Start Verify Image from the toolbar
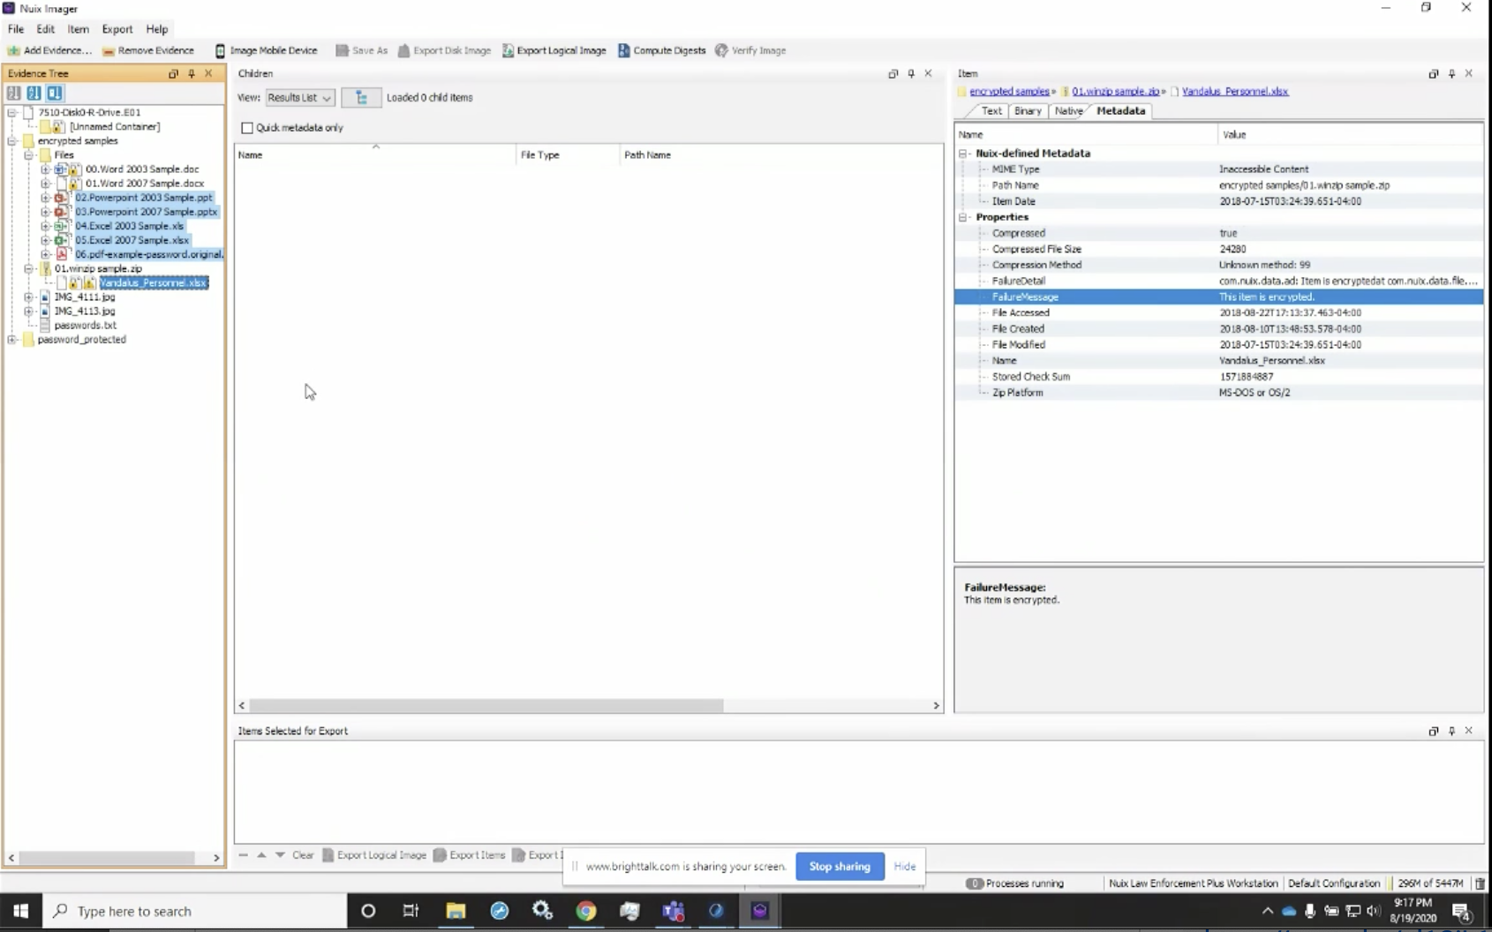 [750, 50]
